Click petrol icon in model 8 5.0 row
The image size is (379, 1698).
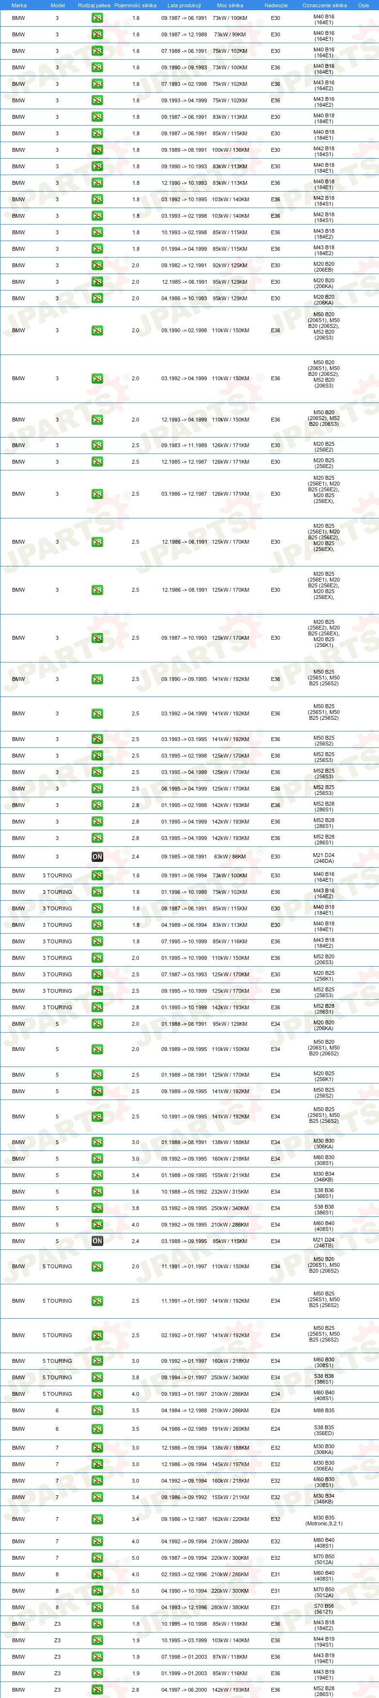(x=97, y=1590)
